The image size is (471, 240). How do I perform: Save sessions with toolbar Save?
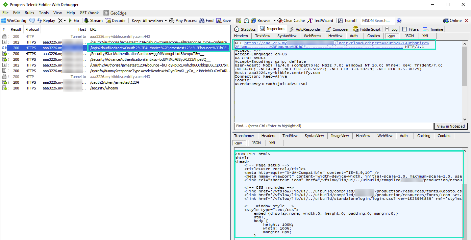tap(224, 21)
